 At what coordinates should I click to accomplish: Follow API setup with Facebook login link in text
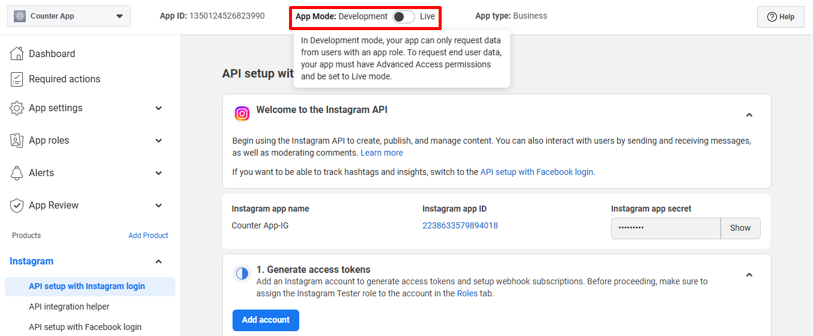click(537, 172)
